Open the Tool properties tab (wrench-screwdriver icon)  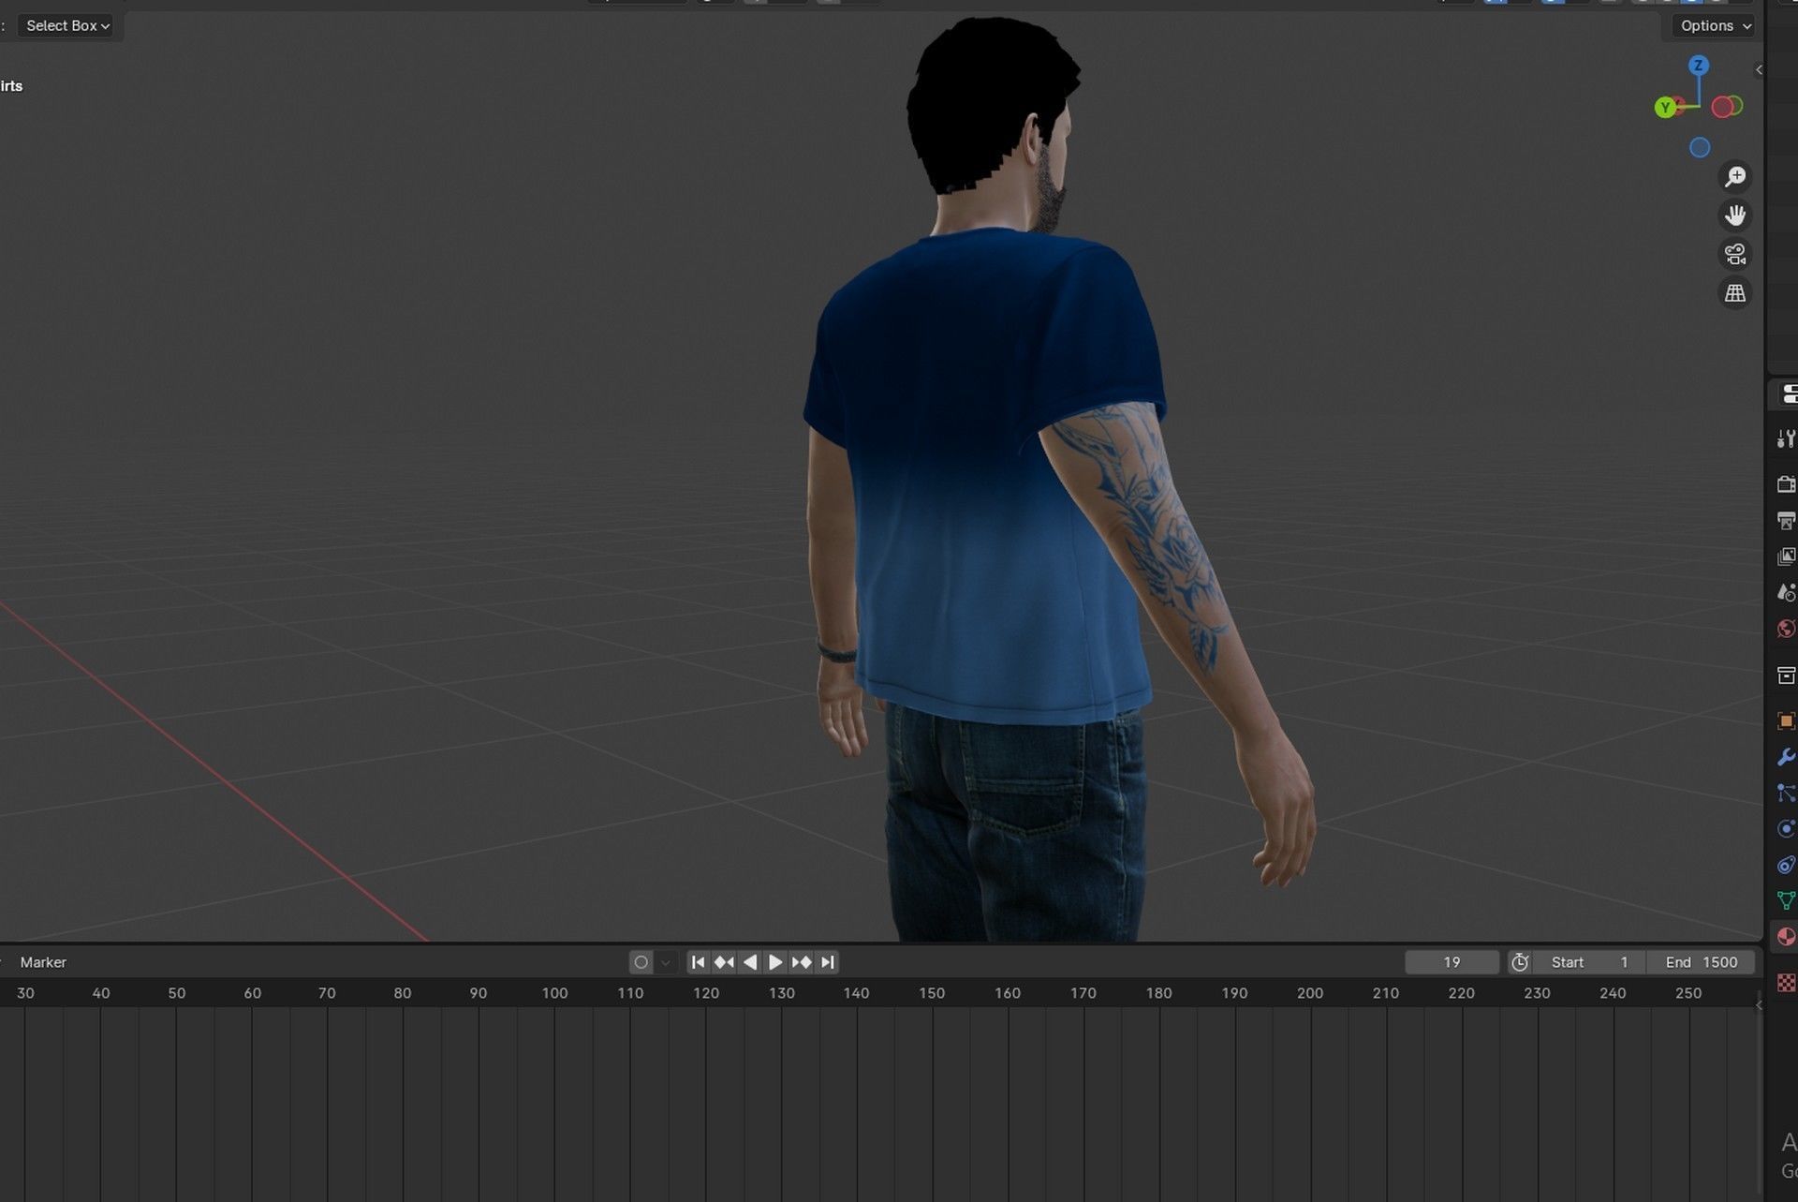(x=1786, y=438)
